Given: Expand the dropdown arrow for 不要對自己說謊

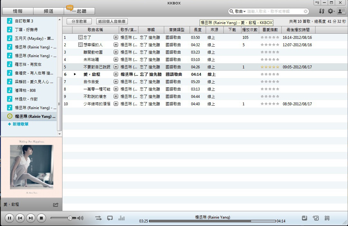Looking at the screenshot, I should (x=116, y=67).
